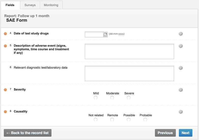Open the Severity field gear settings

pos(181,90)
